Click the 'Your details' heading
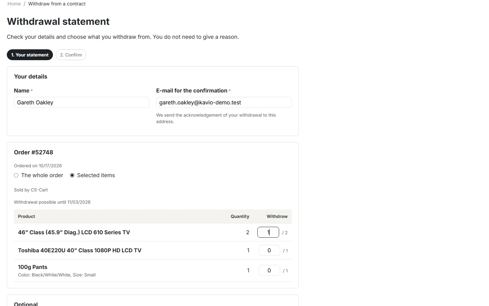Screen dimensions: 489x306 click(31, 76)
